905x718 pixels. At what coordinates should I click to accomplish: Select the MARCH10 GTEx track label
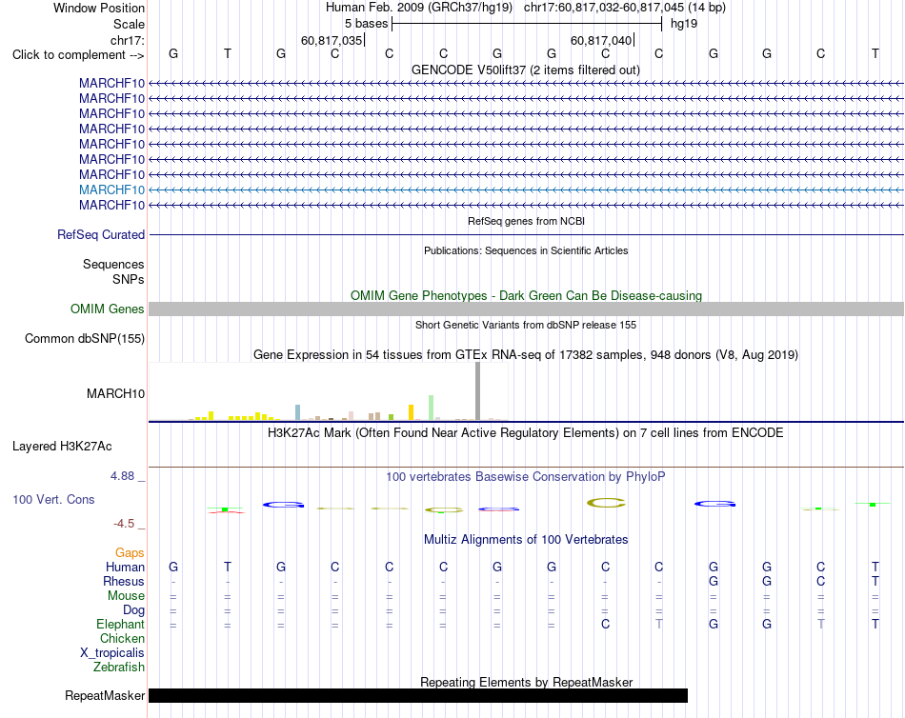pyautogui.click(x=115, y=393)
